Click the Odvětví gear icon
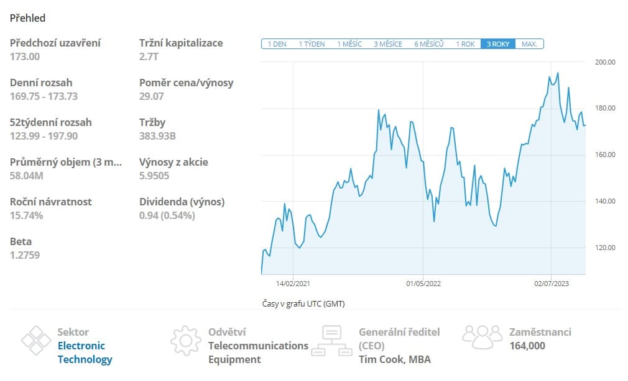The height and width of the screenshot is (381, 628). pos(185,340)
